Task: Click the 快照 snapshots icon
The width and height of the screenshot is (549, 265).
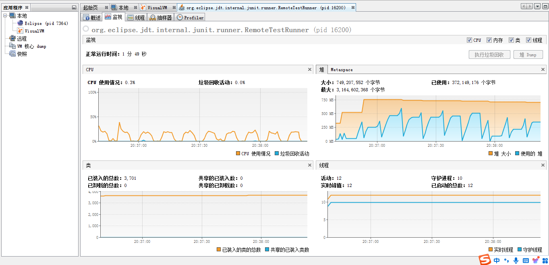Action: (12, 54)
